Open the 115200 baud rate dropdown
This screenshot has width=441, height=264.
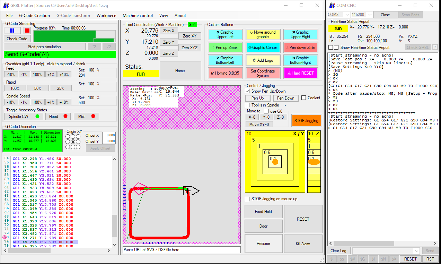(x=370, y=15)
